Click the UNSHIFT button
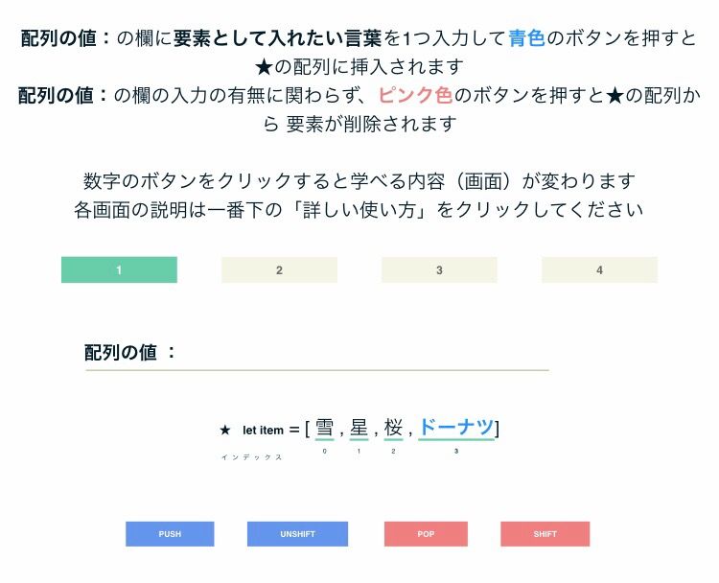This screenshot has height=583, width=719. (x=297, y=534)
